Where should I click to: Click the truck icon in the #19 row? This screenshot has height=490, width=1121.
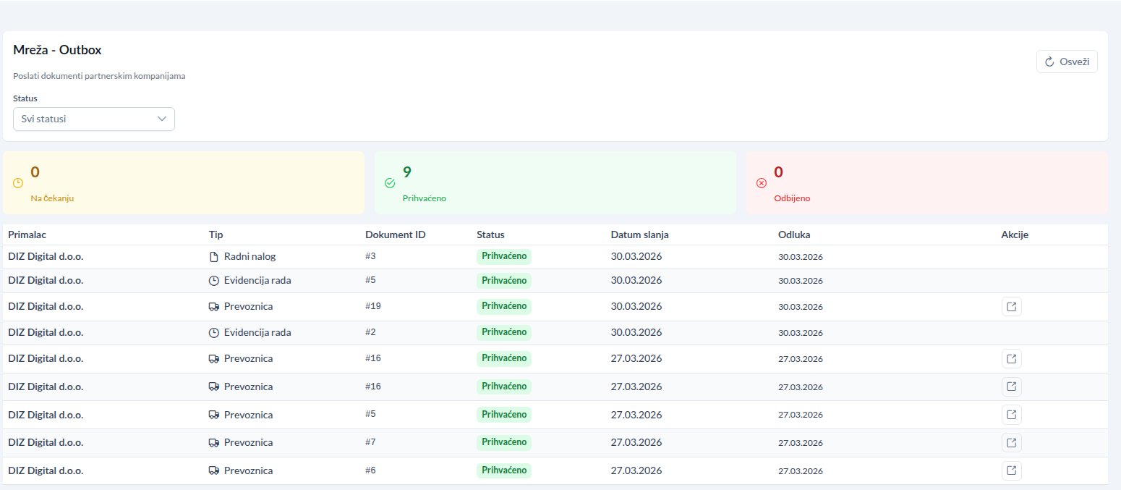[x=213, y=307]
